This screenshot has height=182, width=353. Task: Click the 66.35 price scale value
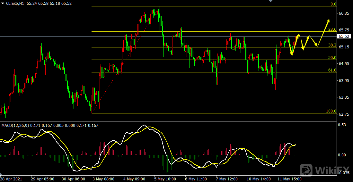point(344,13)
